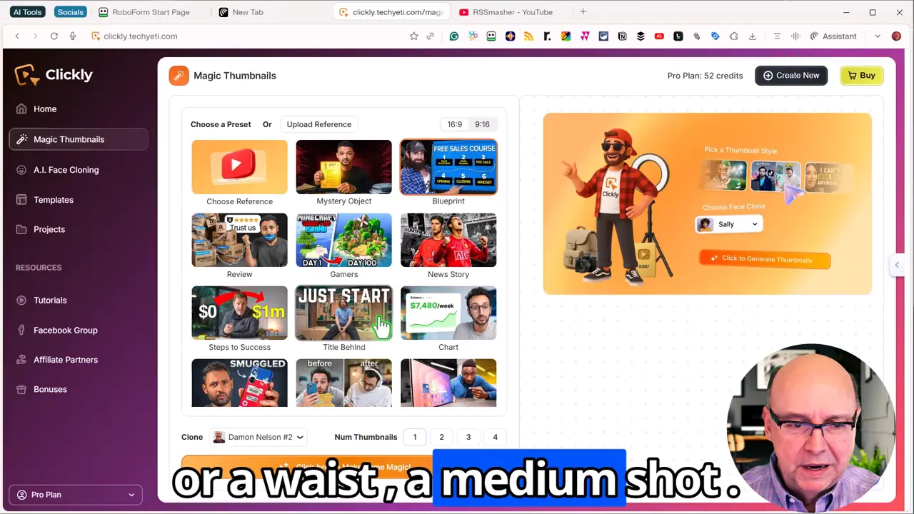Switch to the RSSmasher YouTube tab
Screen dimensions: 914x514
pyautogui.click(x=511, y=12)
